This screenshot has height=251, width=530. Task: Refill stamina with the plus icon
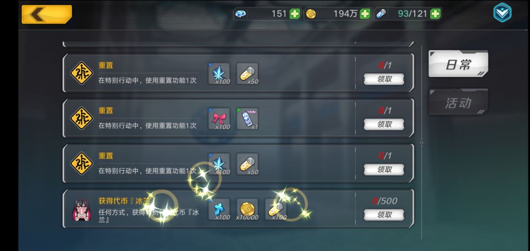tap(435, 14)
